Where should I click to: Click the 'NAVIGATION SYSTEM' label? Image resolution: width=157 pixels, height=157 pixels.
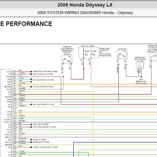point(41,142)
